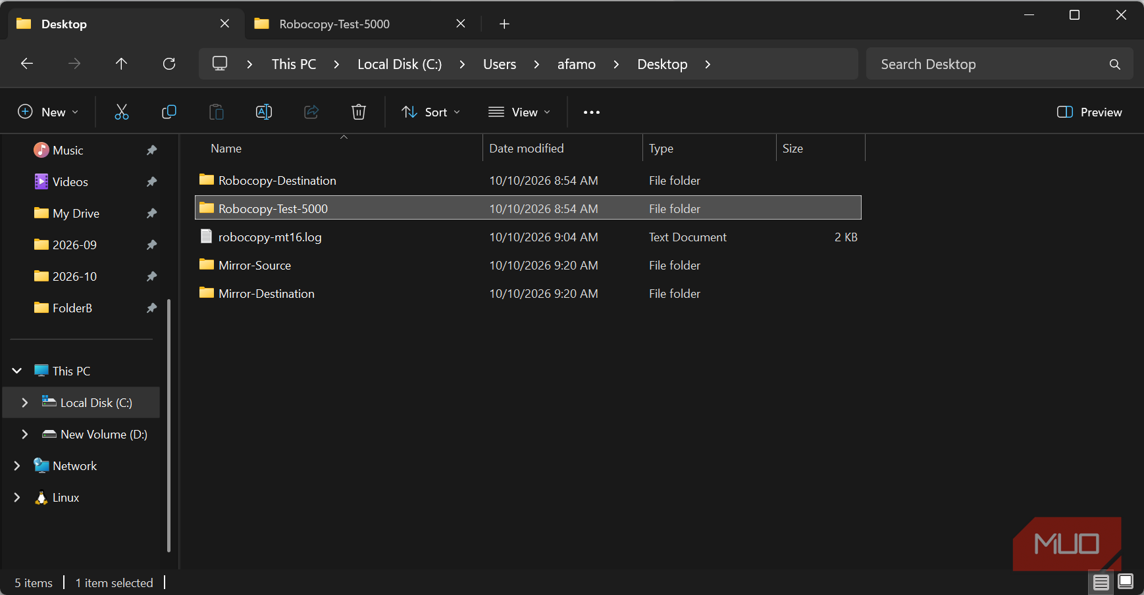Screen dimensions: 1144x595
Task: Close the Robocopy-Test-5000 tab
Action: point(461,24)
